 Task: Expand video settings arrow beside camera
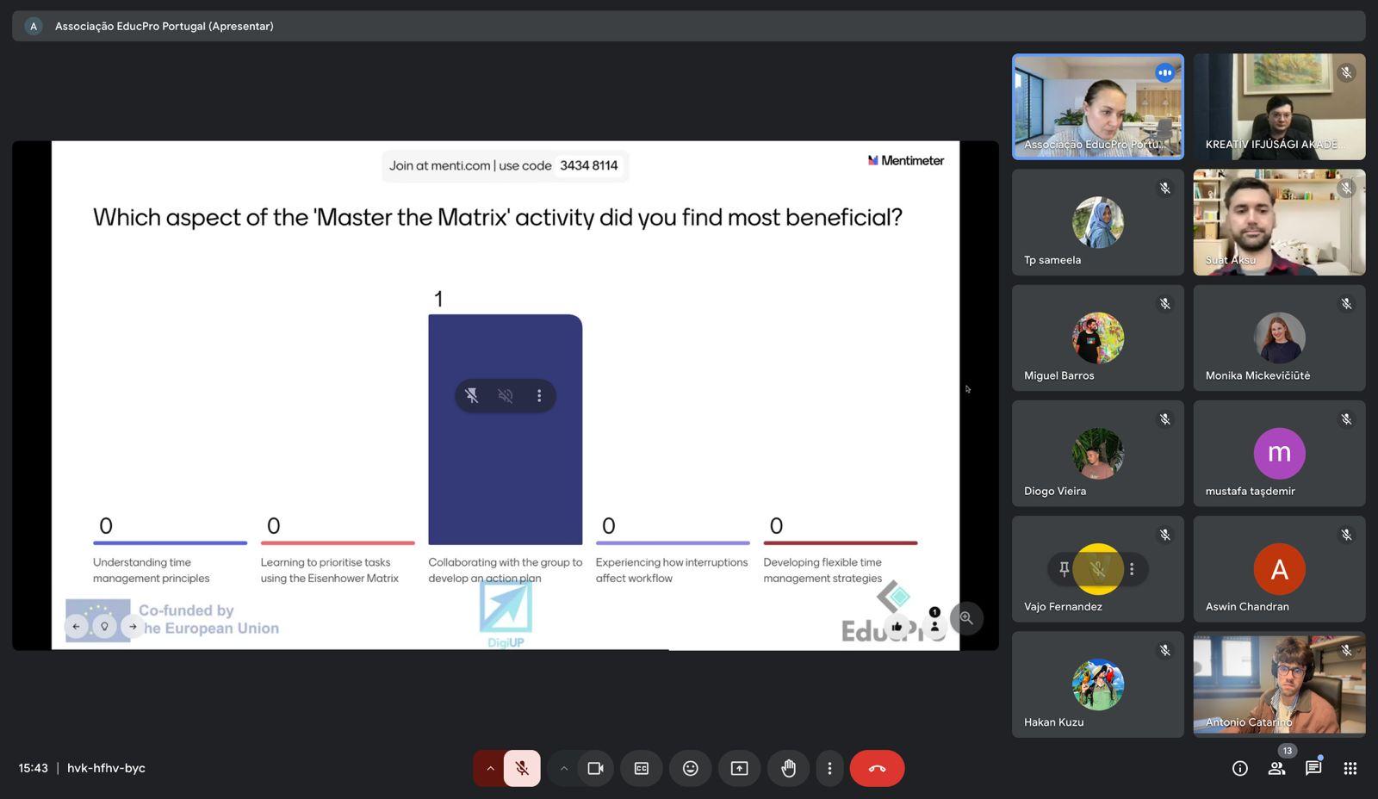564,768
